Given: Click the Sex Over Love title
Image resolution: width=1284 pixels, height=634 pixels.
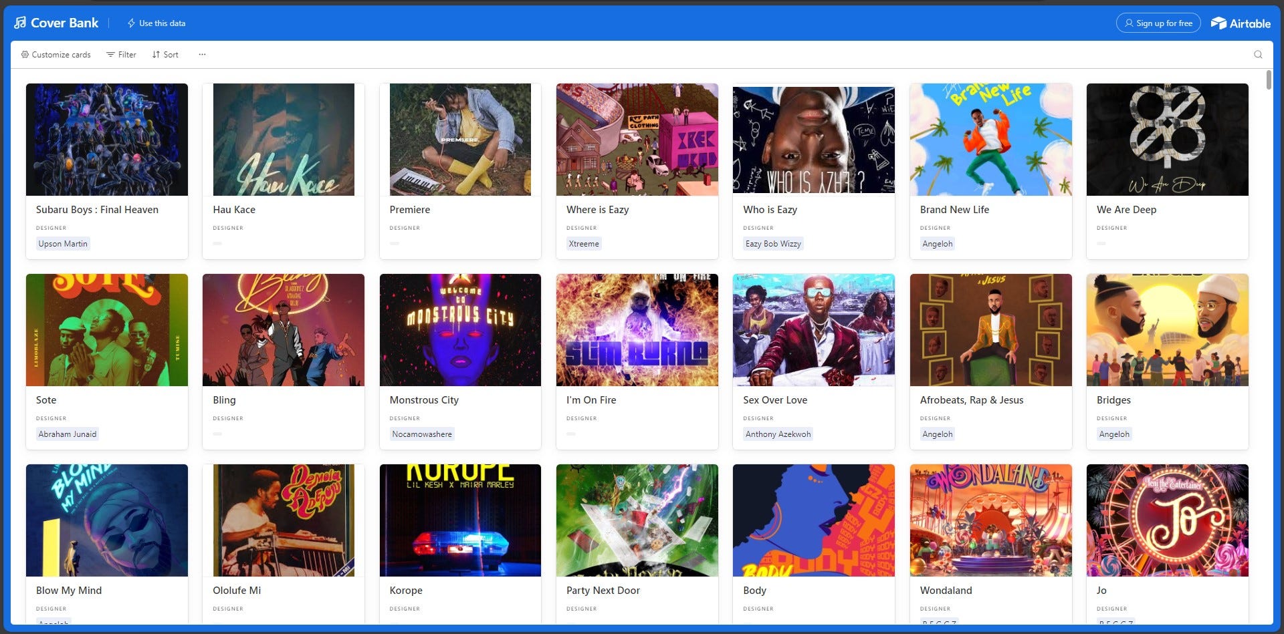Looking at the screenshot, I should point(775,400).
